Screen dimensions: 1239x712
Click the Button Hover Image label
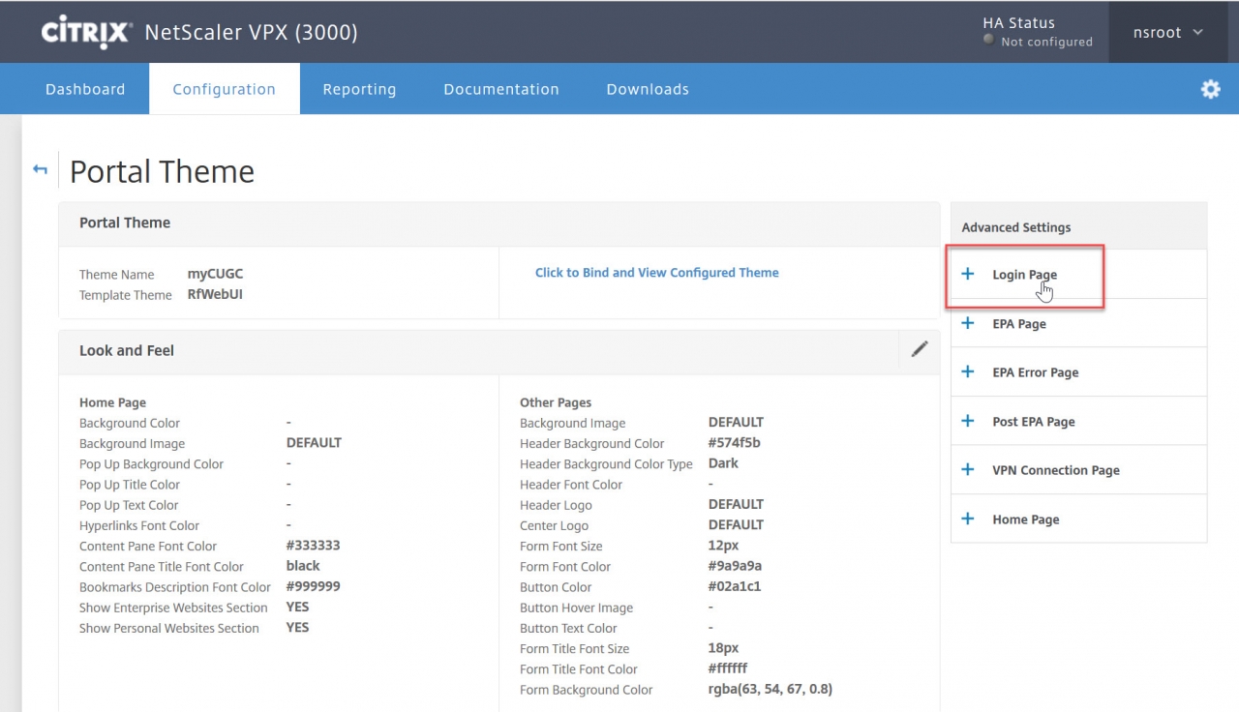576,608
